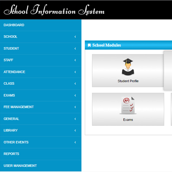Select the CLASS sidebar item
This screenshot has width=172, height=172.
click(x=41, y=84)
